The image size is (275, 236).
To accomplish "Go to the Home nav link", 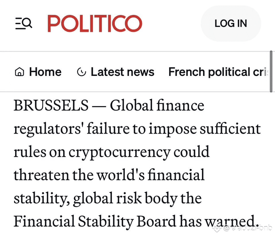I will pyautogui.click(x=45, y=72).
